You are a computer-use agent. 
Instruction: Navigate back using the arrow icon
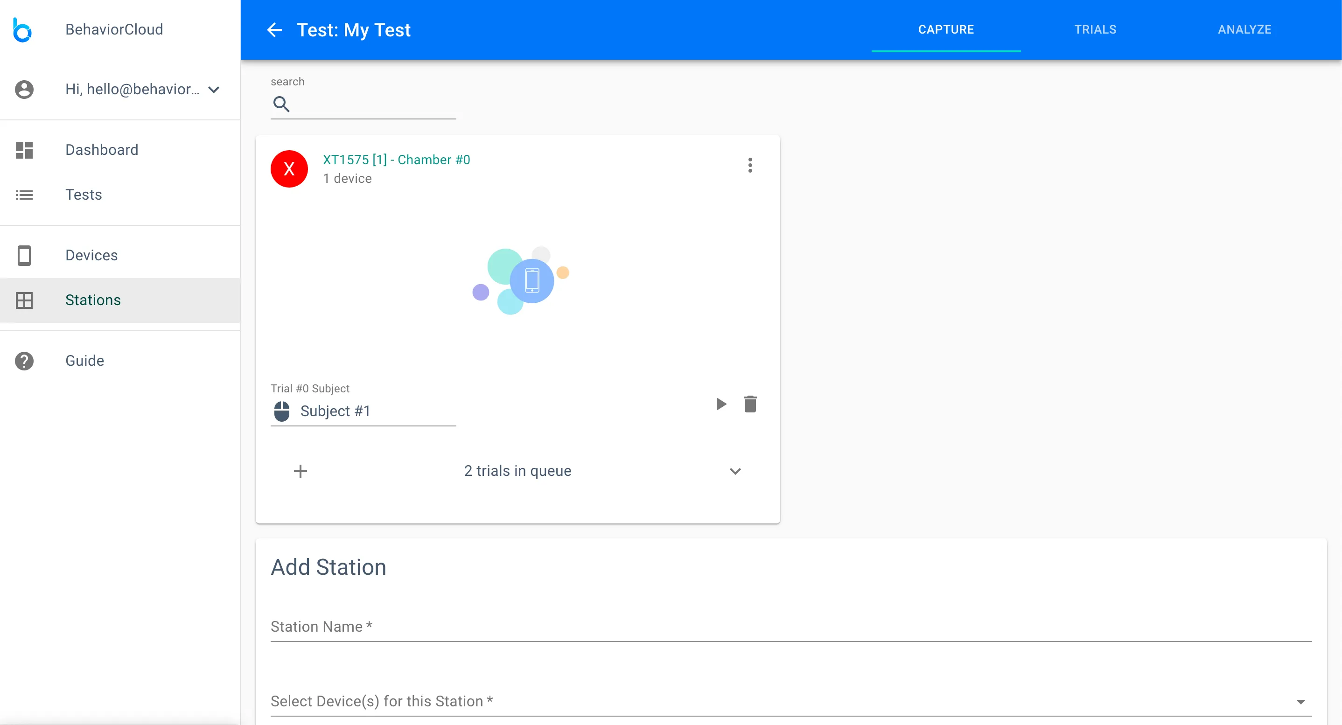coord(274,30)
